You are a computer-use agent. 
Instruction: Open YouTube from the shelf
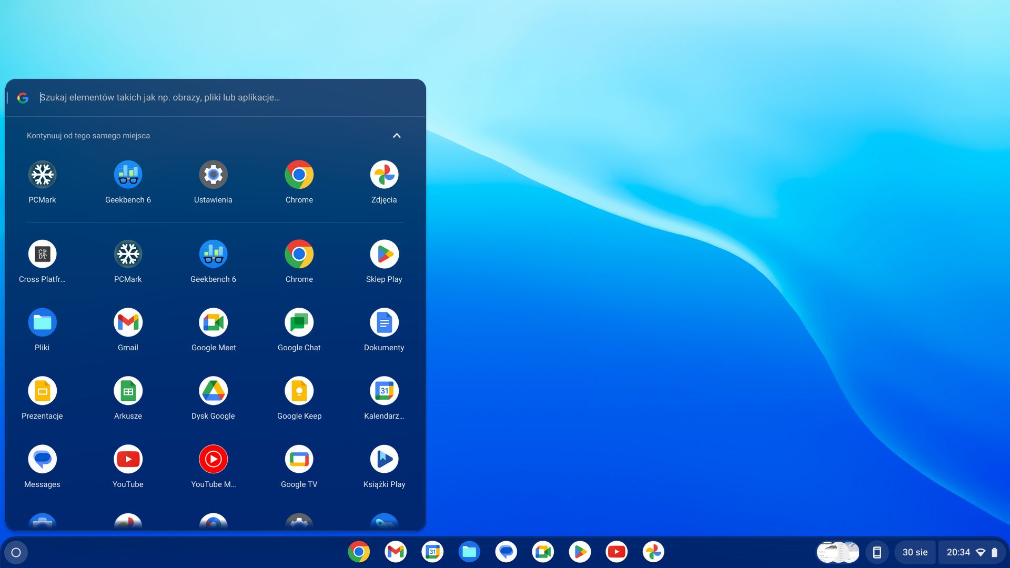tap(617, 552)
